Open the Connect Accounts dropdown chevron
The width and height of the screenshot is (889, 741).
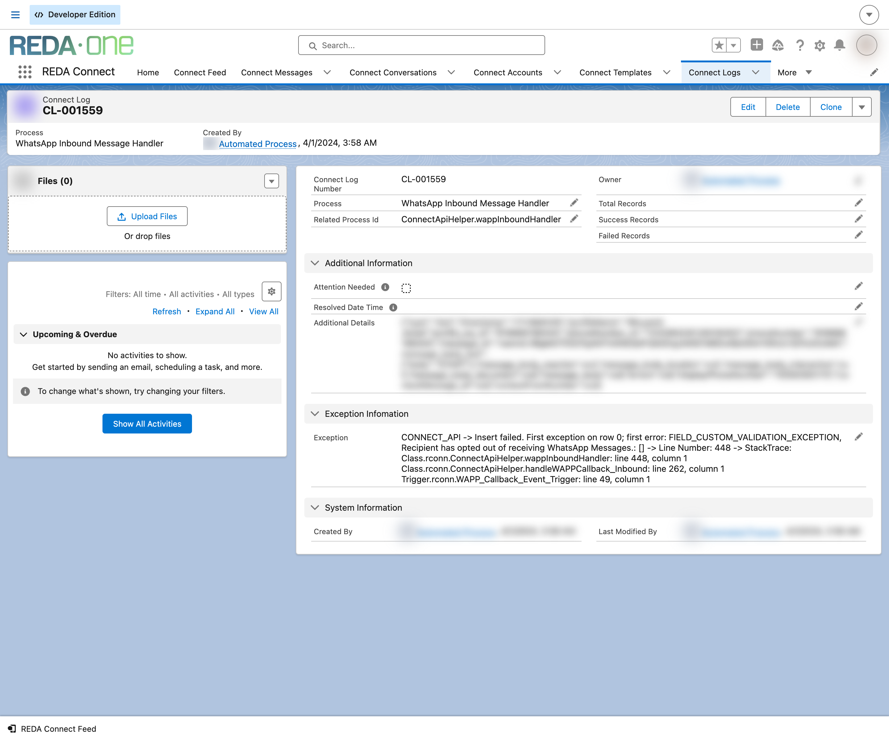557,73
